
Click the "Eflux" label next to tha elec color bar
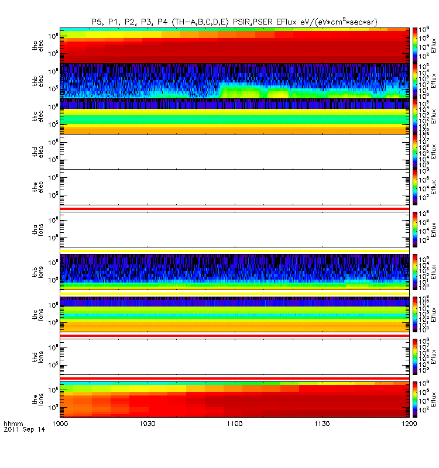tap(433, 46)
